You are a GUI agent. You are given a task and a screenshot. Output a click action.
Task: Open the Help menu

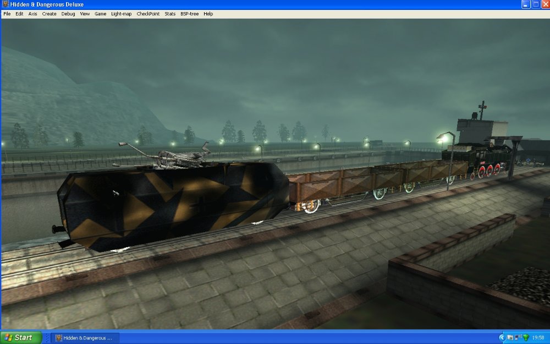208,14
